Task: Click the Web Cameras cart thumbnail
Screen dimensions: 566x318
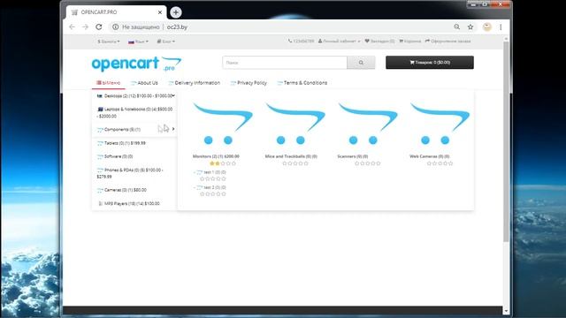Action: click(440, 124)
